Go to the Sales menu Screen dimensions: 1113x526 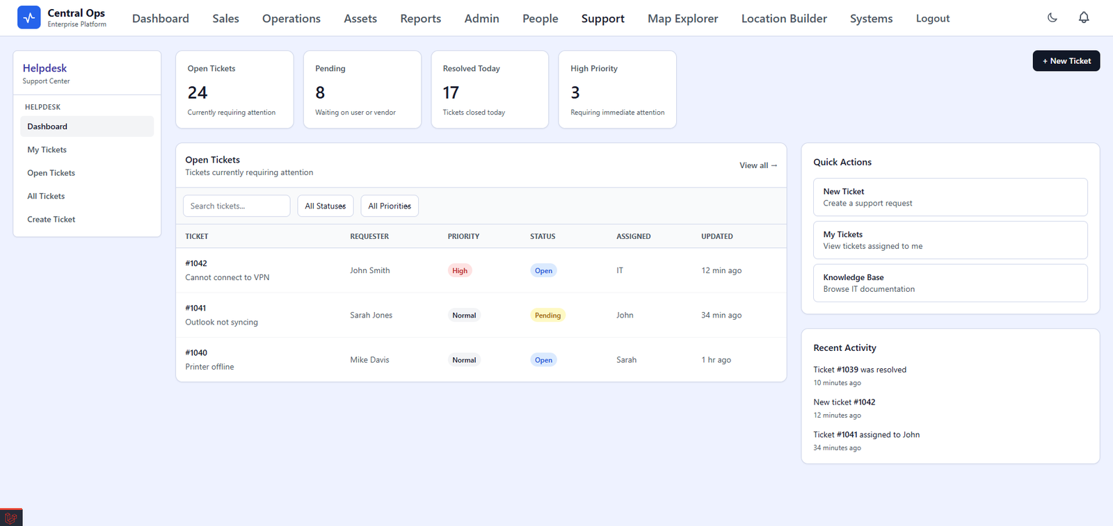(x=225, y=19)
